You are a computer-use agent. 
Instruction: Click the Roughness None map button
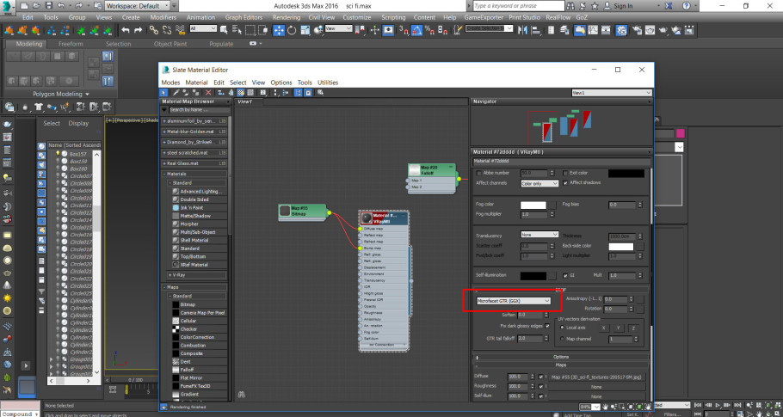[595, 387]
